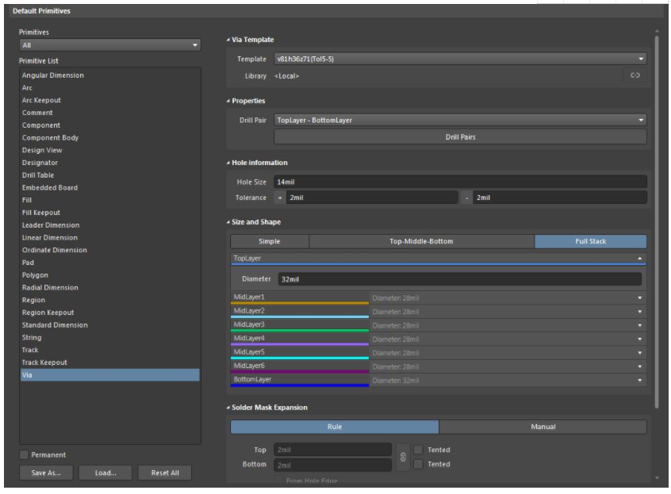Collapse the Solder Mask Expansion section
This screenshot has width=671, height=494.
228,408
